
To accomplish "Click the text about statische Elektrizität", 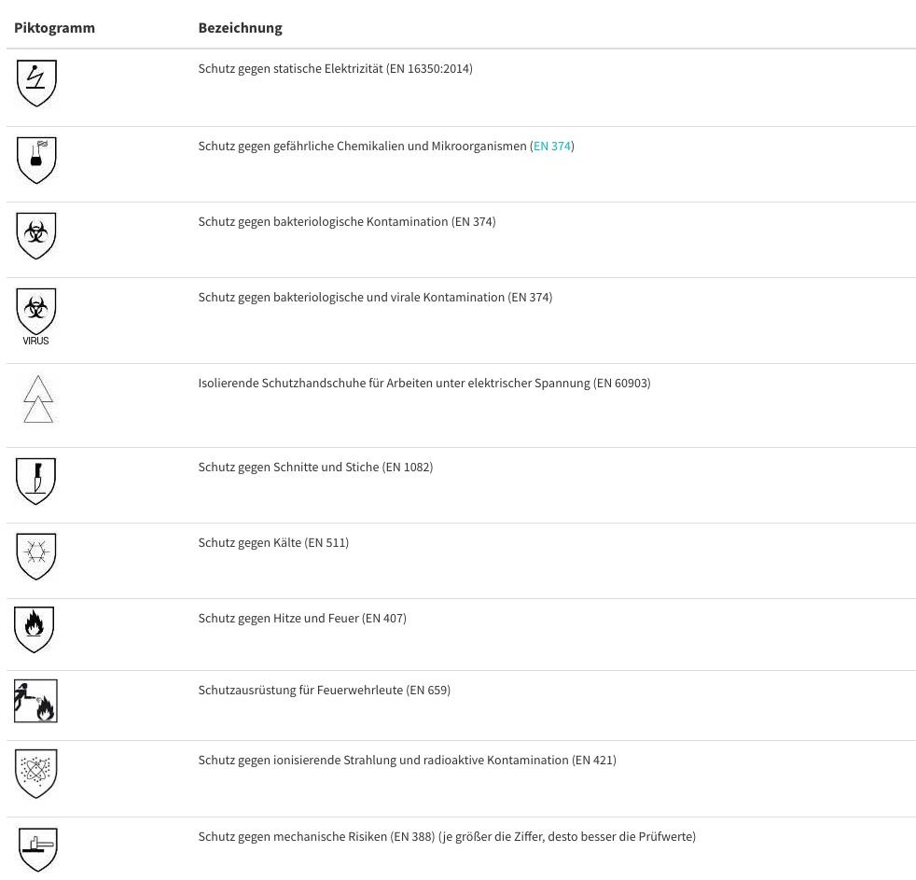I will [335, 69].
